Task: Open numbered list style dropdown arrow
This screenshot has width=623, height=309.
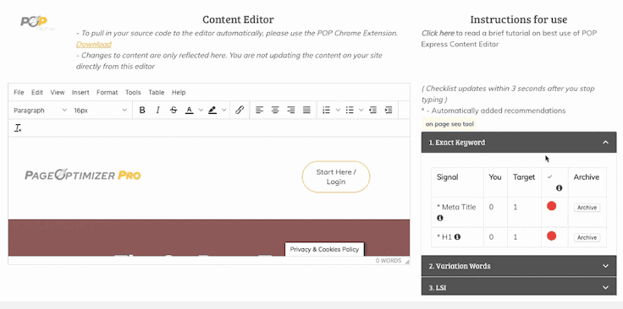Action: click(x=338, y=110)
